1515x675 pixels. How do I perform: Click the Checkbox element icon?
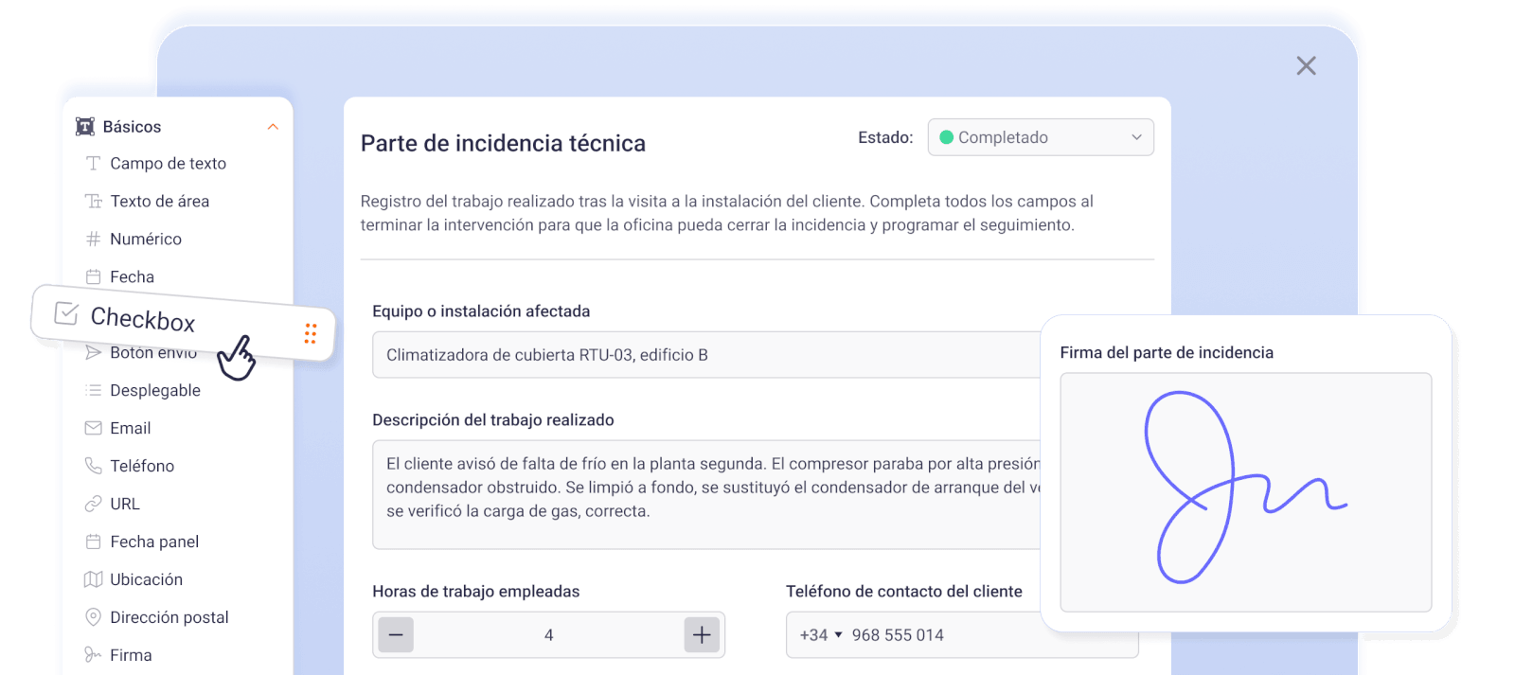66,312
